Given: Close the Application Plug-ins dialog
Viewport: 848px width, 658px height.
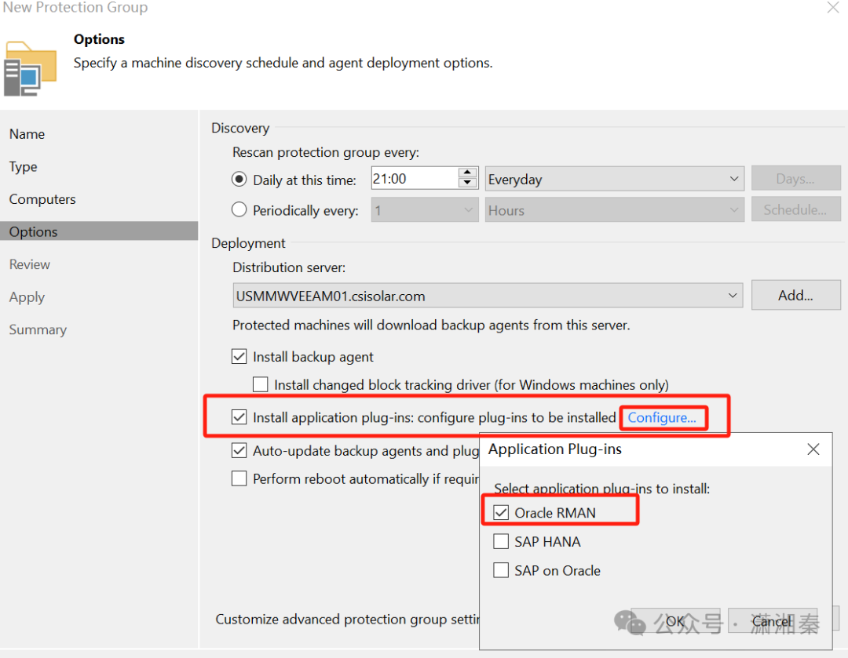Looking at the screenshot, I should point(813,449).
